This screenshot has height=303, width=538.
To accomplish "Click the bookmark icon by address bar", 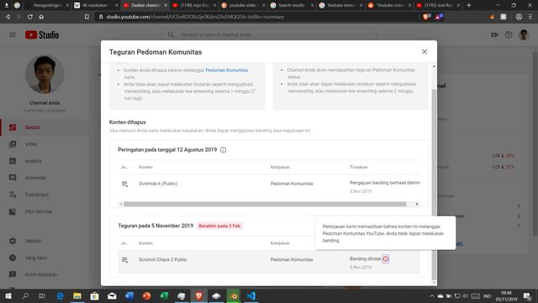I will point(87,17).
